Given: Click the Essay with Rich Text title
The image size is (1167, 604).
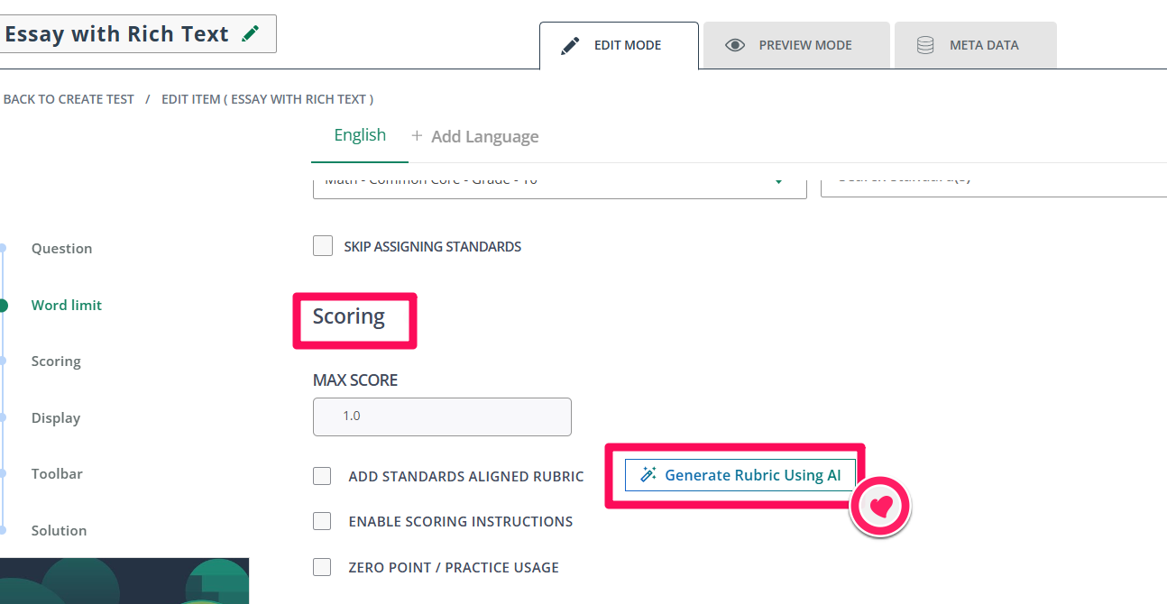Looking at the screenshot, I should click(117, 34).
